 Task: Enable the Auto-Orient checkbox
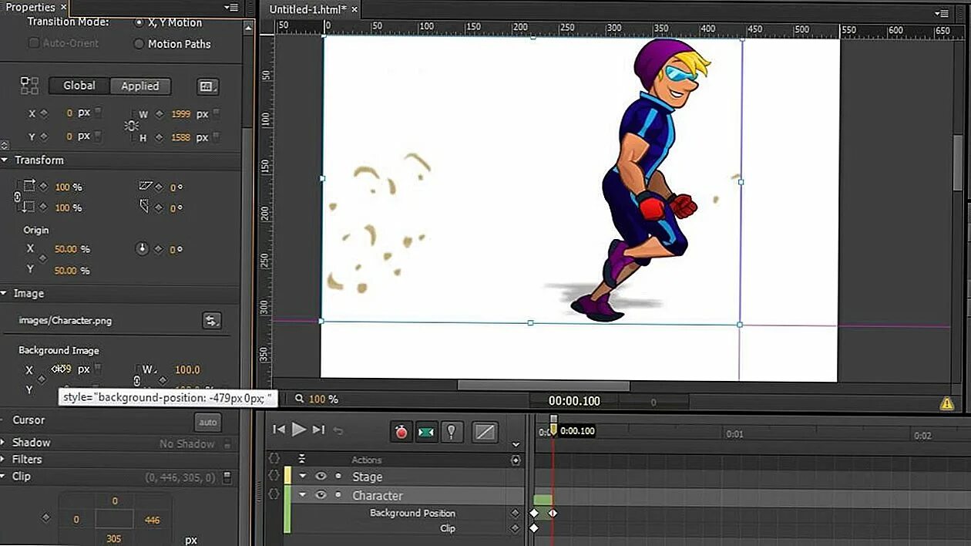(33, 43)
